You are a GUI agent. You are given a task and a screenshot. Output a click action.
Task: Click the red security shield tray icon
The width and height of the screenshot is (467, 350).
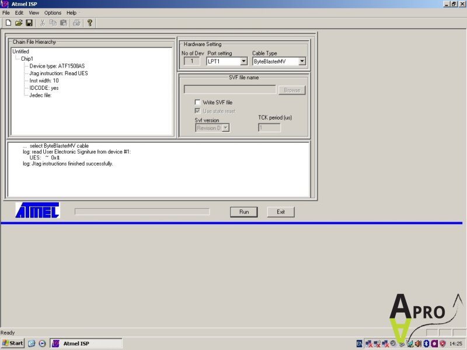point(442,344)
